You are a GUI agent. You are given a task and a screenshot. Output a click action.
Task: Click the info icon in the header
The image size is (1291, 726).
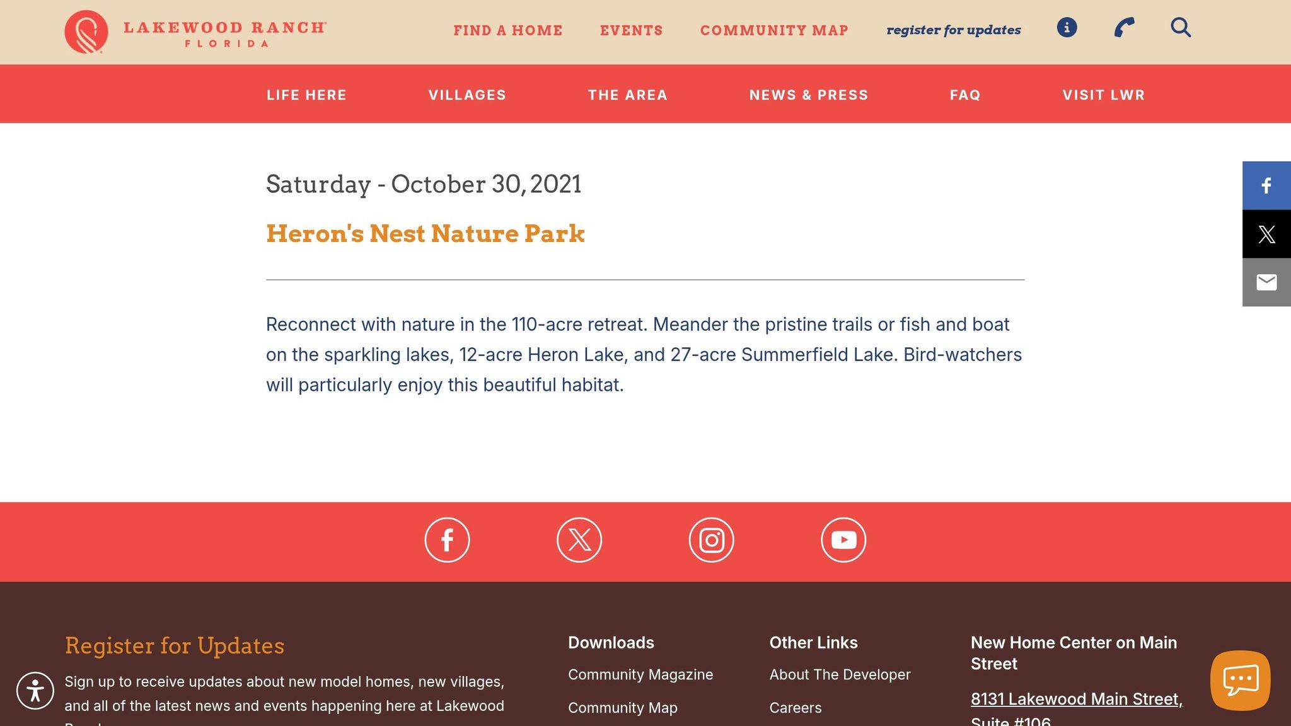pyautogui.click(x=1067, y=28)
